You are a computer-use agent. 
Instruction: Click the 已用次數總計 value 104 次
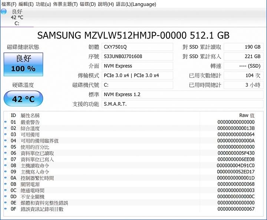[243, 75]
